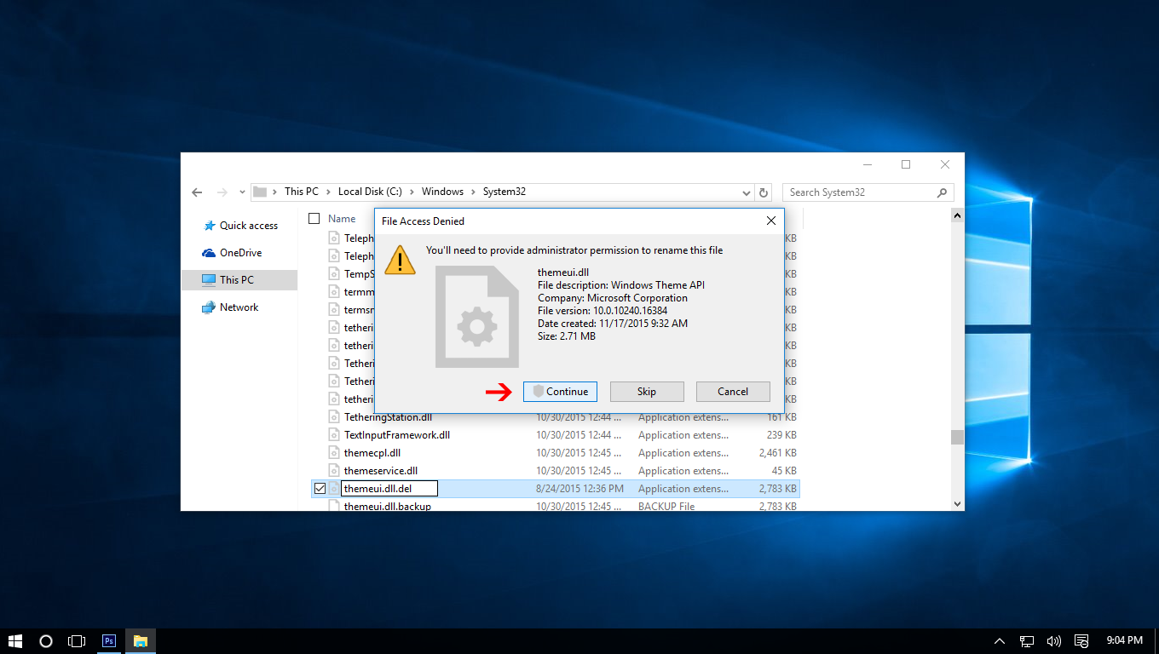Check the select-all checkbox beside Name
Image resolution: width=1159 pixels, height=654 pixels.
(x=314, y=218)
